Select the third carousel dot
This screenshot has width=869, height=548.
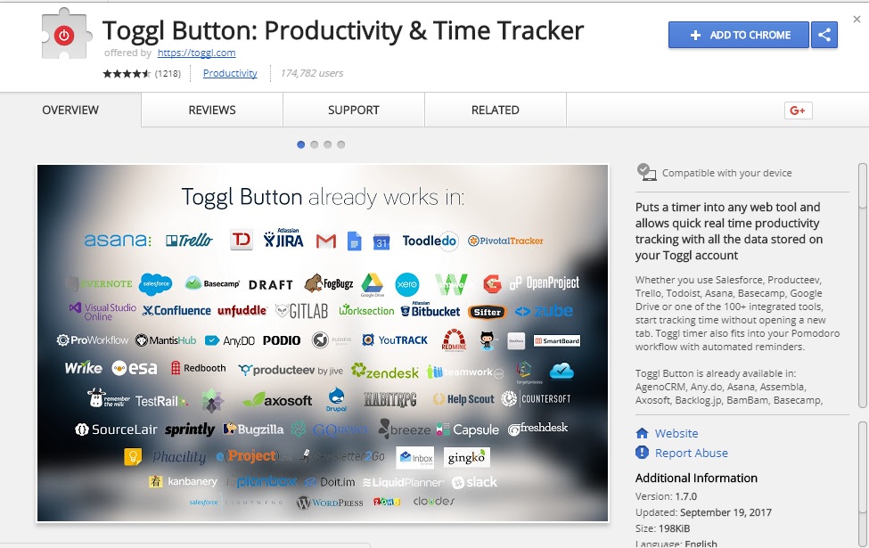tap(327, 144)
